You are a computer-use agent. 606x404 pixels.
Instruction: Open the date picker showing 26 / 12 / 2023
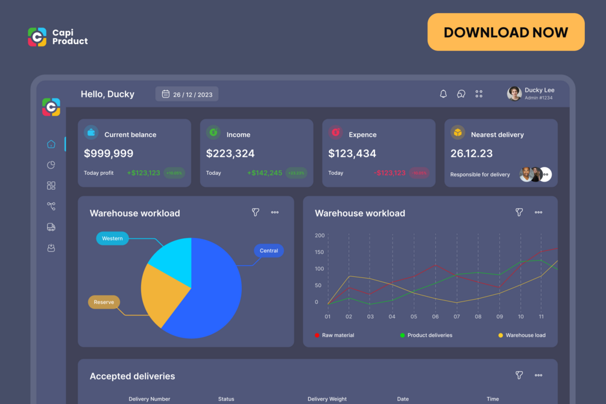(186, 93)
